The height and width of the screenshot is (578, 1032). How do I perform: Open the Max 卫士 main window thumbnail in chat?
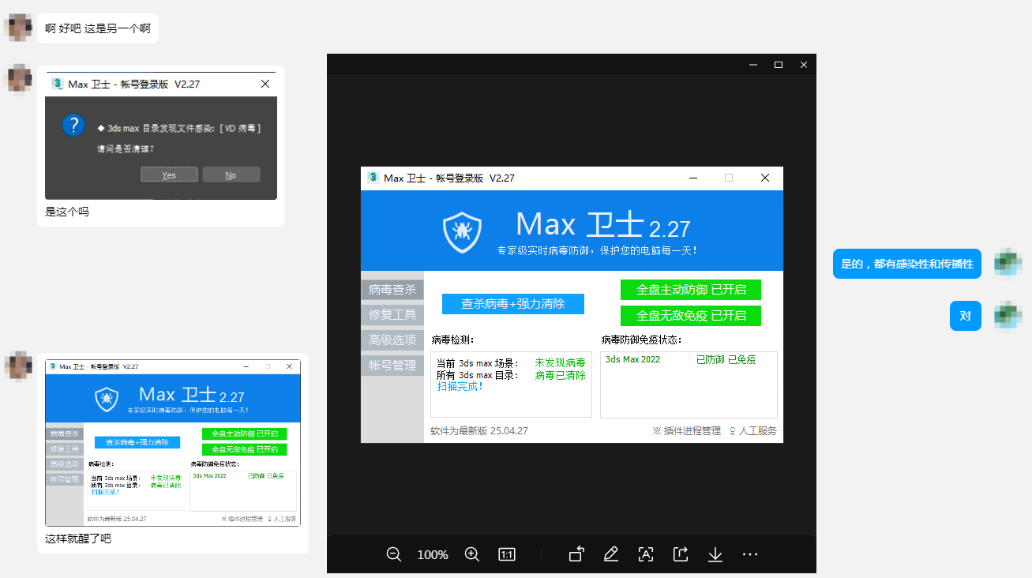coord(173,443)
